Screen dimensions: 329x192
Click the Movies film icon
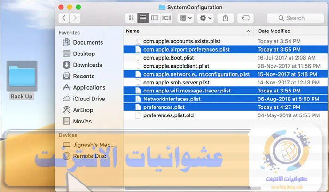[x=67, y=122]
